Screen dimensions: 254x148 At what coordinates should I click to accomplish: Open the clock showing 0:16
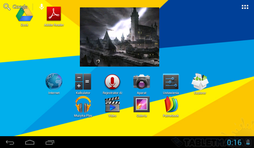234,142
